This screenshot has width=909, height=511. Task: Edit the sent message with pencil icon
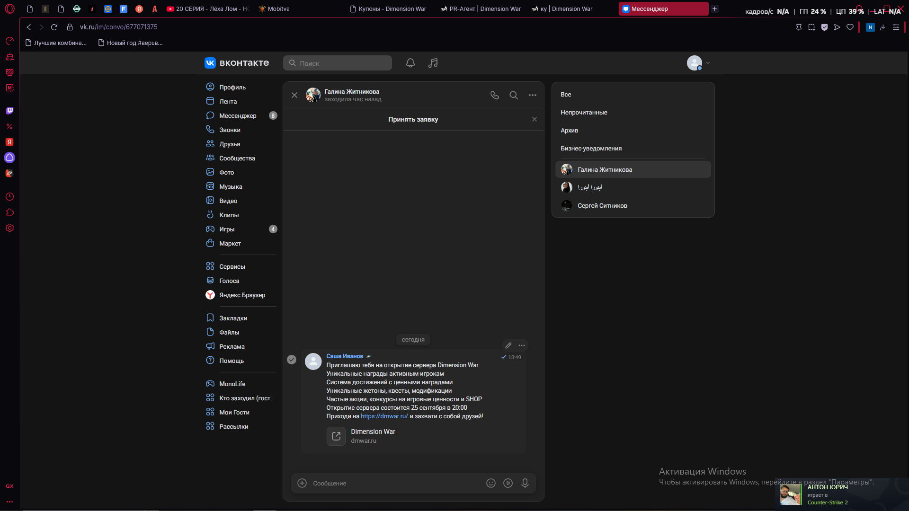pos(508,345)
